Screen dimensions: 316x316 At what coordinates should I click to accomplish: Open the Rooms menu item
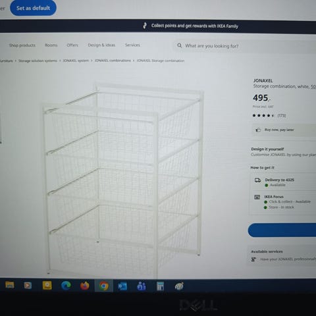coord(51,45)
